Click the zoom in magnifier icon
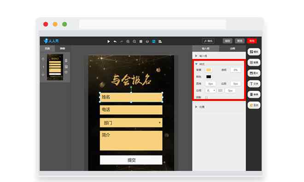Viewport: 304px width, 182px height. coord(128,41)
